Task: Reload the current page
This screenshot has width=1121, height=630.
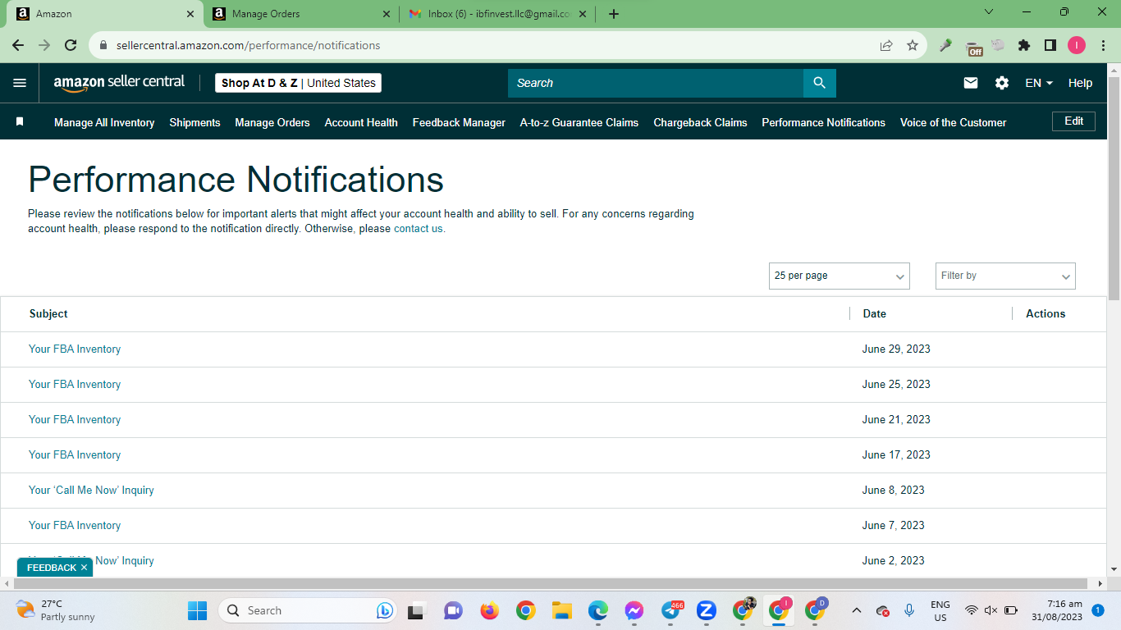Action: (x=71, y=46)
